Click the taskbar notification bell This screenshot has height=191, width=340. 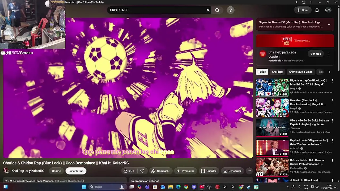335,187
